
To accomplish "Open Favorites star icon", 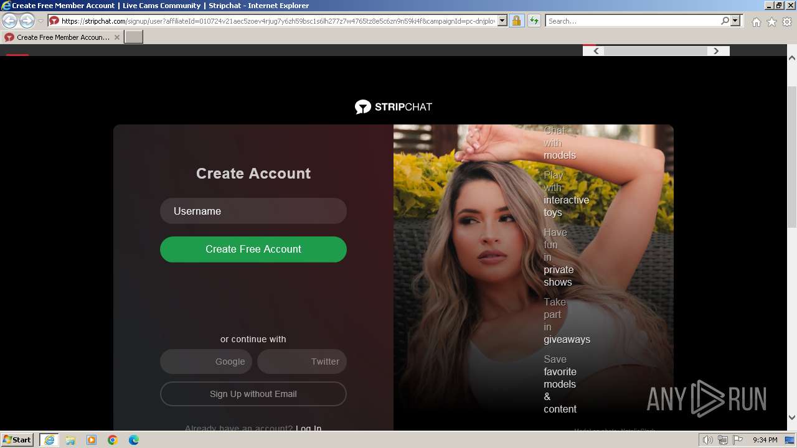I will point(771,22).
